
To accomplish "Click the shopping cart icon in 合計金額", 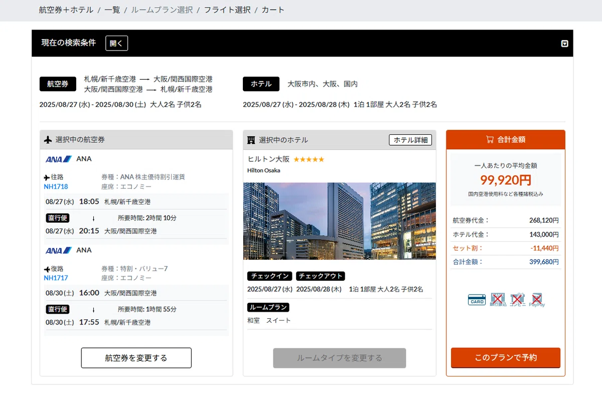I will 490,140.
